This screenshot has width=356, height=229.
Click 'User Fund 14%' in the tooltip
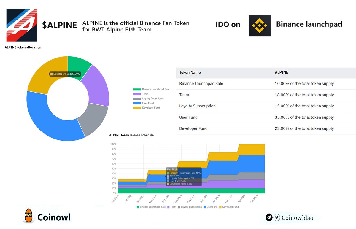[176, 181]
